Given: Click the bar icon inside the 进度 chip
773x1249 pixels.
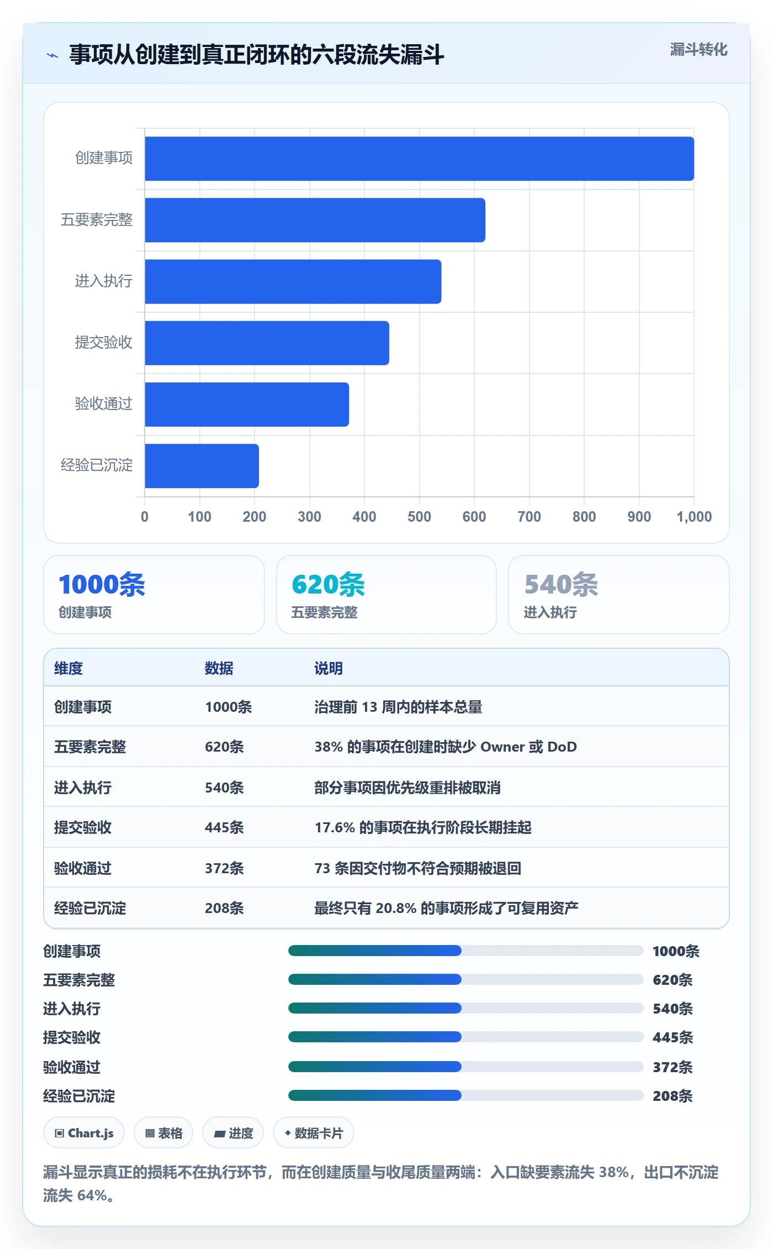Looking at the screenshot, I should pyautogui.click(x=219, y=1133).
